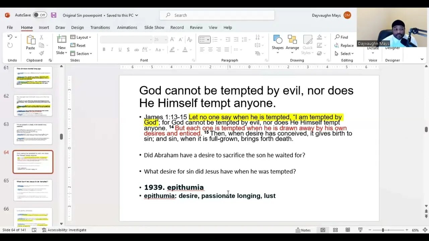Justify text alignment

227,50
